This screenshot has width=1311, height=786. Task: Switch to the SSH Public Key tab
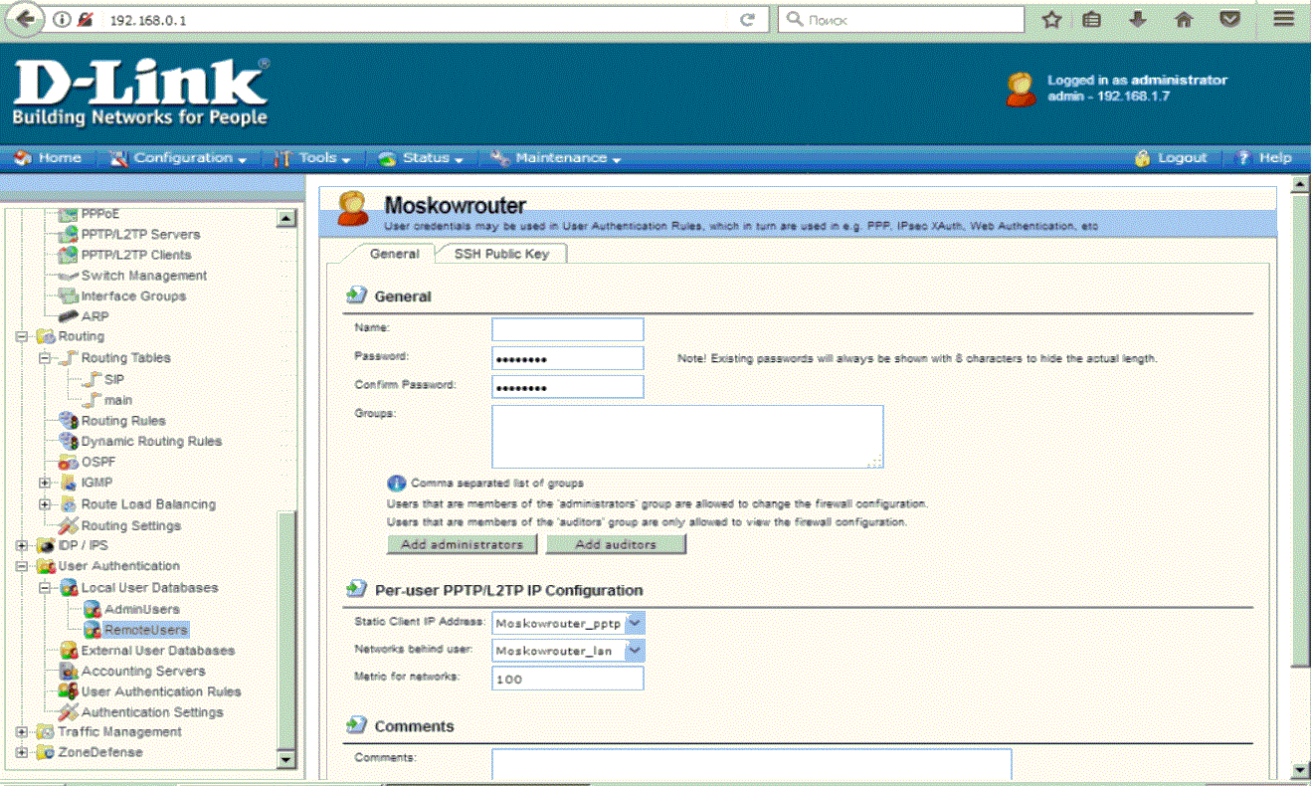click(501, 254)
